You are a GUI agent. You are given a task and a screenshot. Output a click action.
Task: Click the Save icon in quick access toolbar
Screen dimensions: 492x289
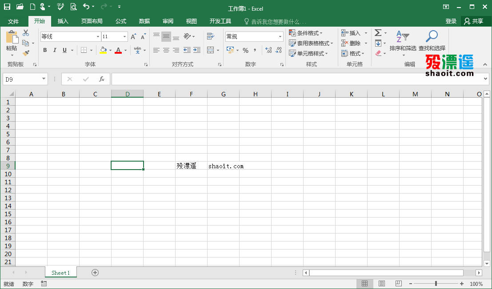pyautogui.click(x=7, y=7)
